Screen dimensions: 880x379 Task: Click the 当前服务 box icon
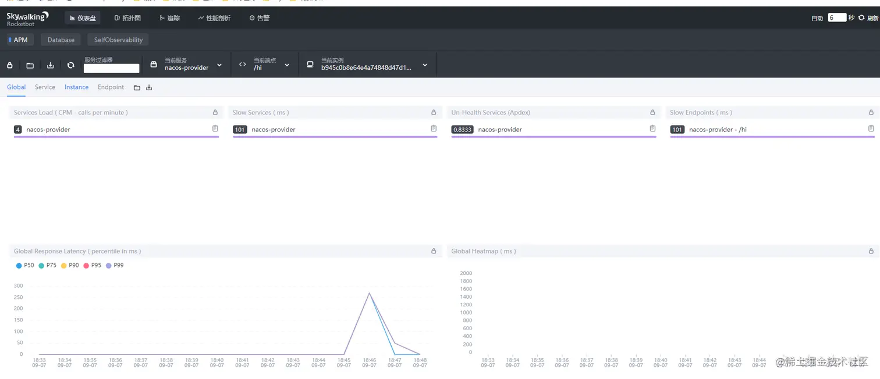[x=154, y=65]
